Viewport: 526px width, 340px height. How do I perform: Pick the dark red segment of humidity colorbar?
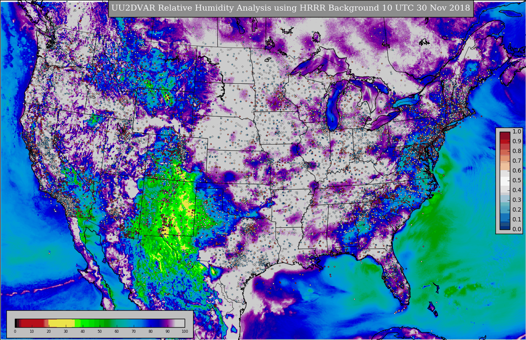tap(32, 323)
